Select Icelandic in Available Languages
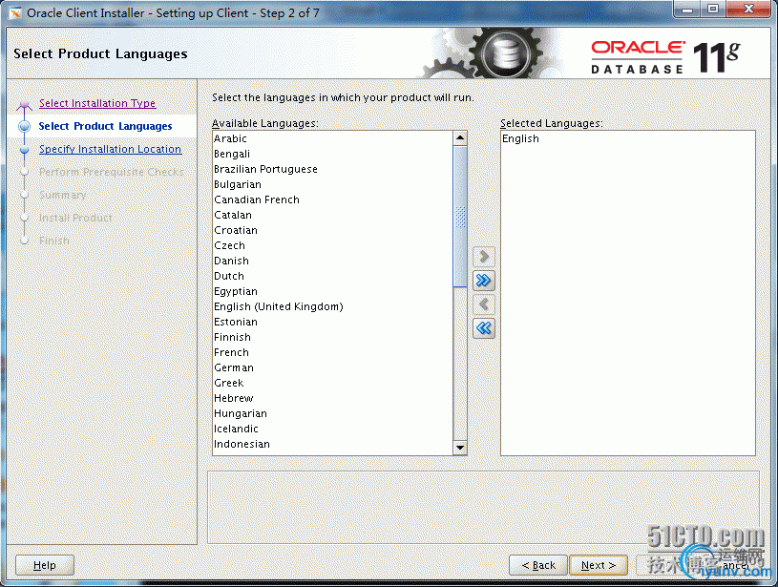Image resolution: width=778 pixels, height=587 pixels. [x=332, y=429]
